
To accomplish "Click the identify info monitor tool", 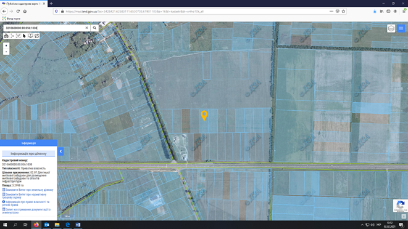I will [30, 36].
